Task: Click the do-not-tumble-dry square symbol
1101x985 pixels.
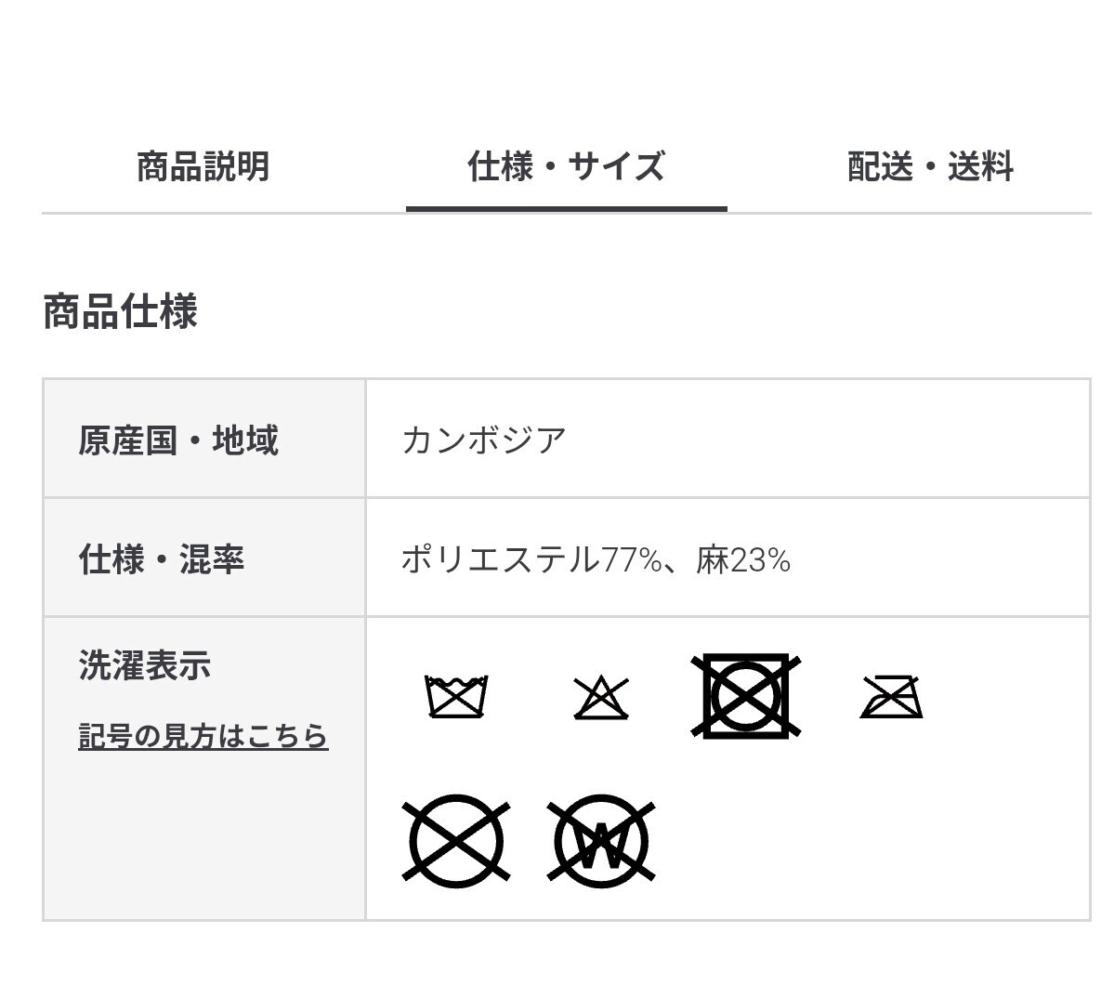Action: [745, 696]
